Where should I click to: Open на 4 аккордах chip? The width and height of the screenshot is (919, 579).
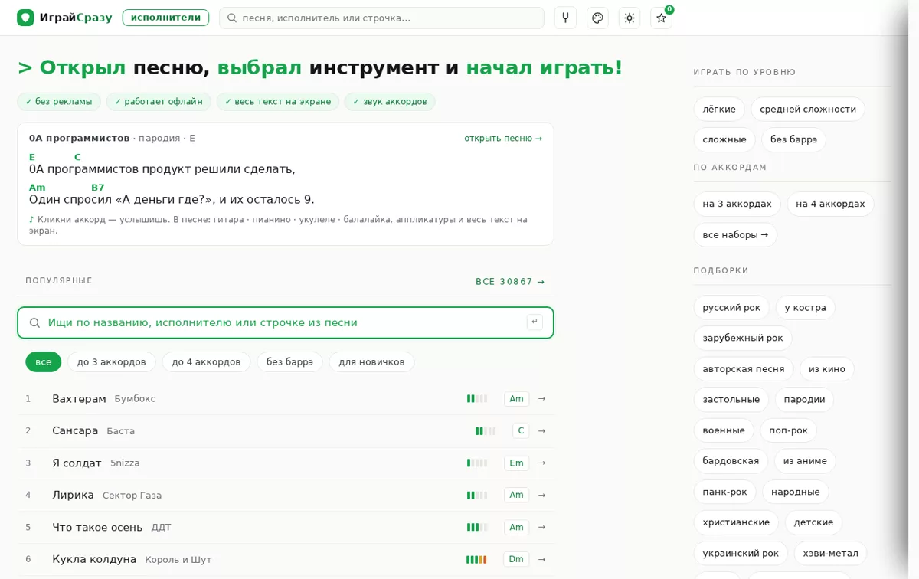pyautogui.click(x=830, y=204)
